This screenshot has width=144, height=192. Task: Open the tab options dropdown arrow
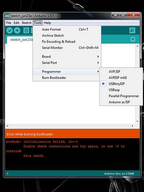[133, 39]
